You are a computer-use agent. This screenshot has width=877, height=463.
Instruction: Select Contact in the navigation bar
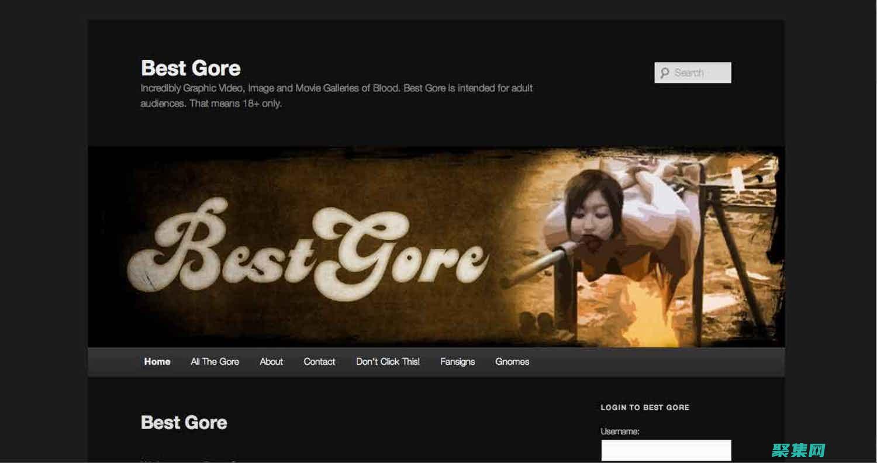(319, 362)
